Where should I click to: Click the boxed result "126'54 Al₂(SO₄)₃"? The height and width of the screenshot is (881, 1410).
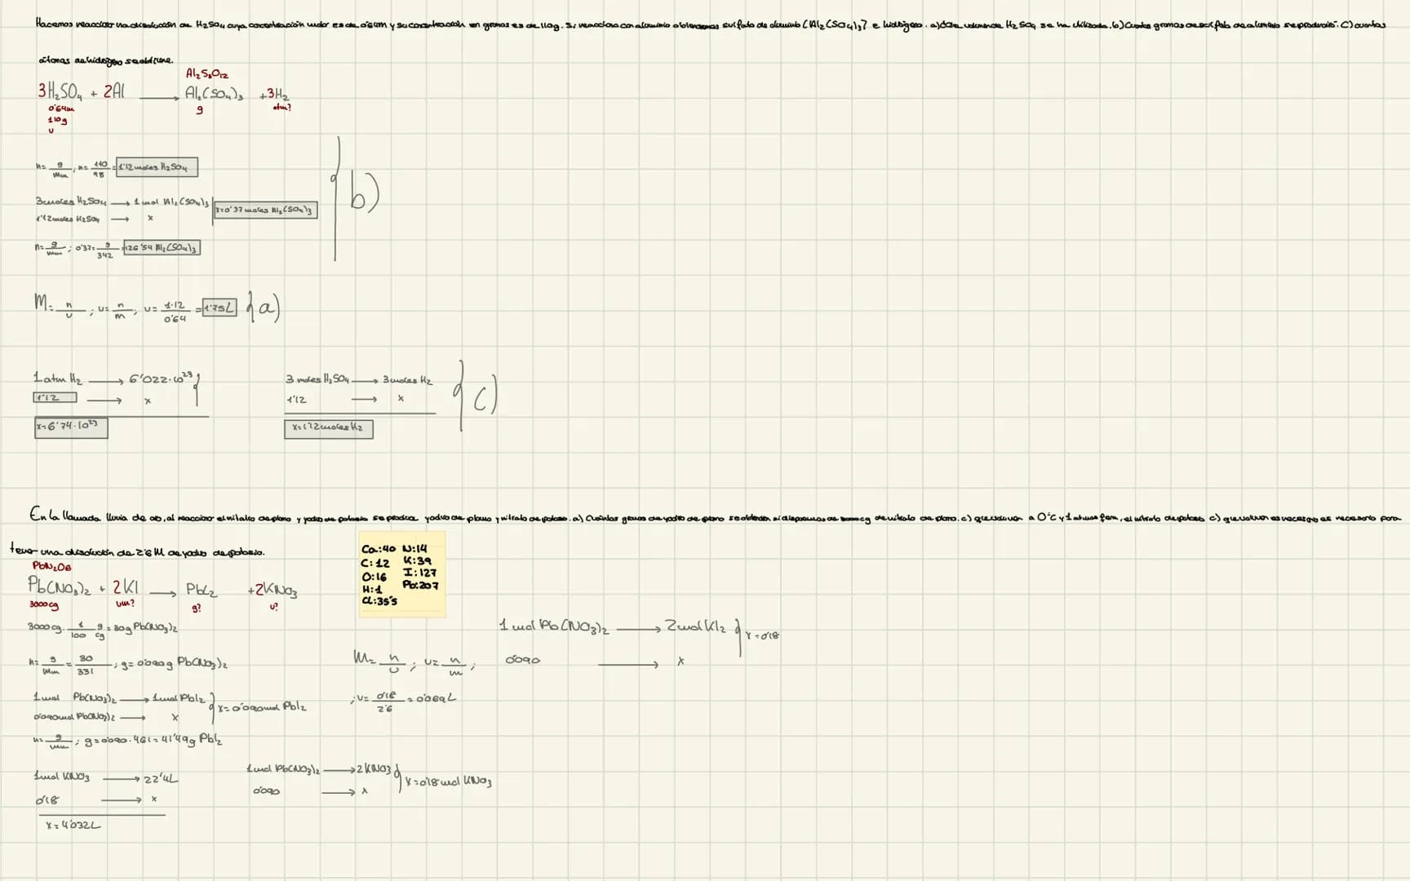162,247
